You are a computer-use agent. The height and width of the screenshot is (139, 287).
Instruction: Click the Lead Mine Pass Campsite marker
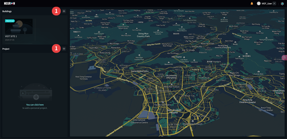(x=158, y=30)
